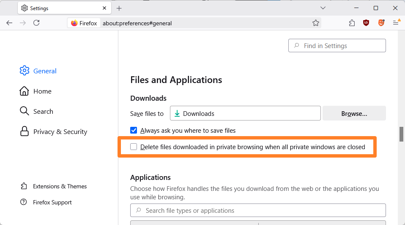Open a new tab with plus button
Image resolution: width=405 pixels, height=225 pixels.
(119, 8)
